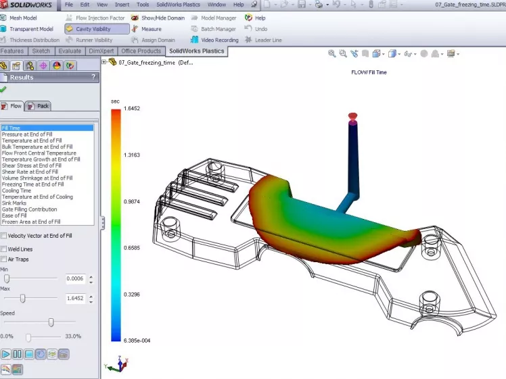Open the SolidWorks Plastics manager tab icon

click(x=70, y=66)
